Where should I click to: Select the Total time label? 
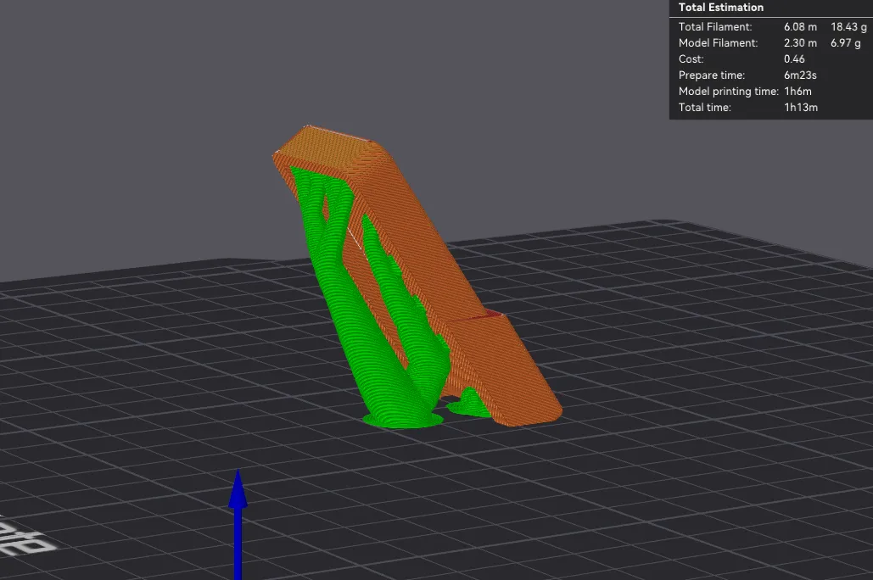[x=704, y=108]
